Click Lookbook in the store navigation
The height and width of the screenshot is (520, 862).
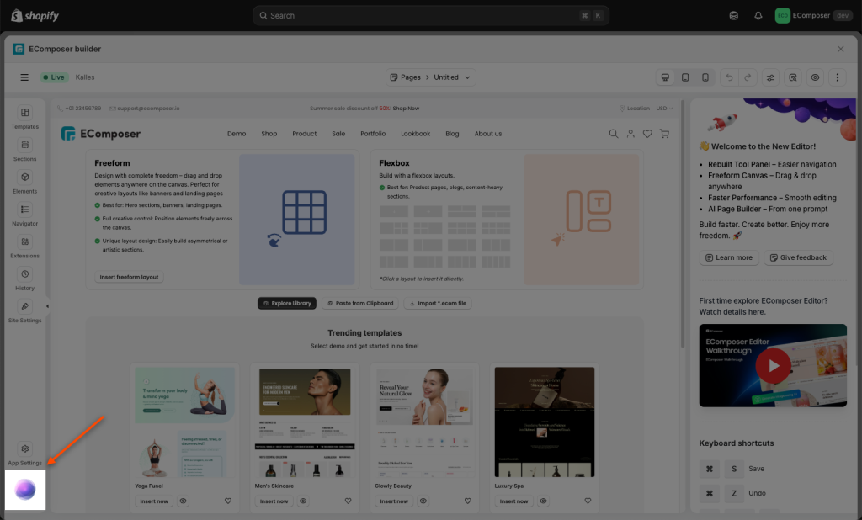[x=415, y=134]
